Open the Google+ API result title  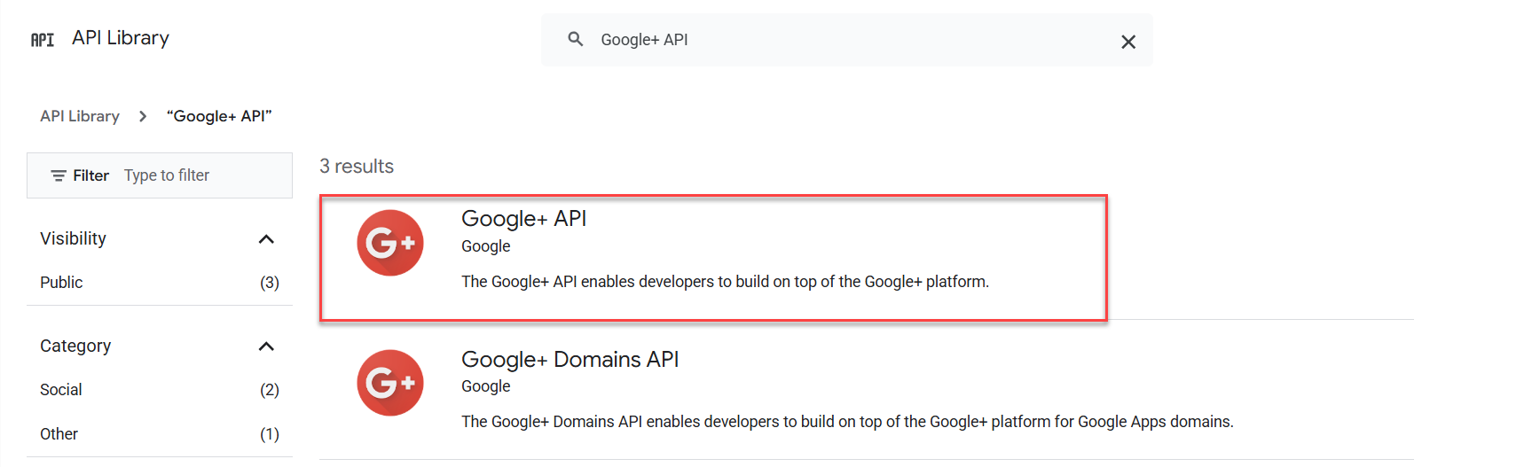(523, 219)
